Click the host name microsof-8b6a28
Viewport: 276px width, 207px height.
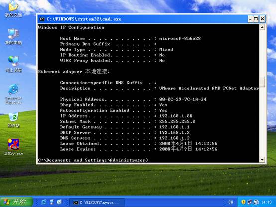180,38
